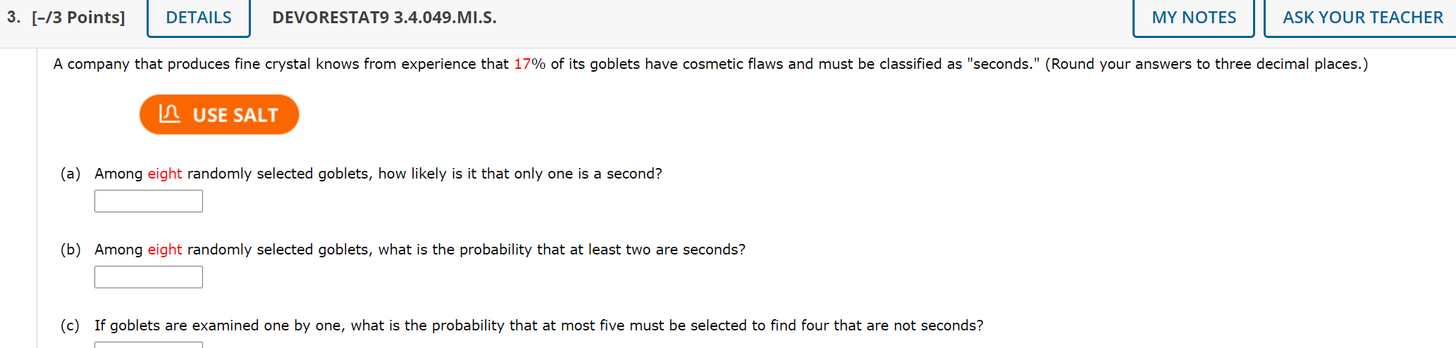Click the part (c) question text about four non-seconds
This screenshot has width=1456, height=348.
(x=539, y=326)
